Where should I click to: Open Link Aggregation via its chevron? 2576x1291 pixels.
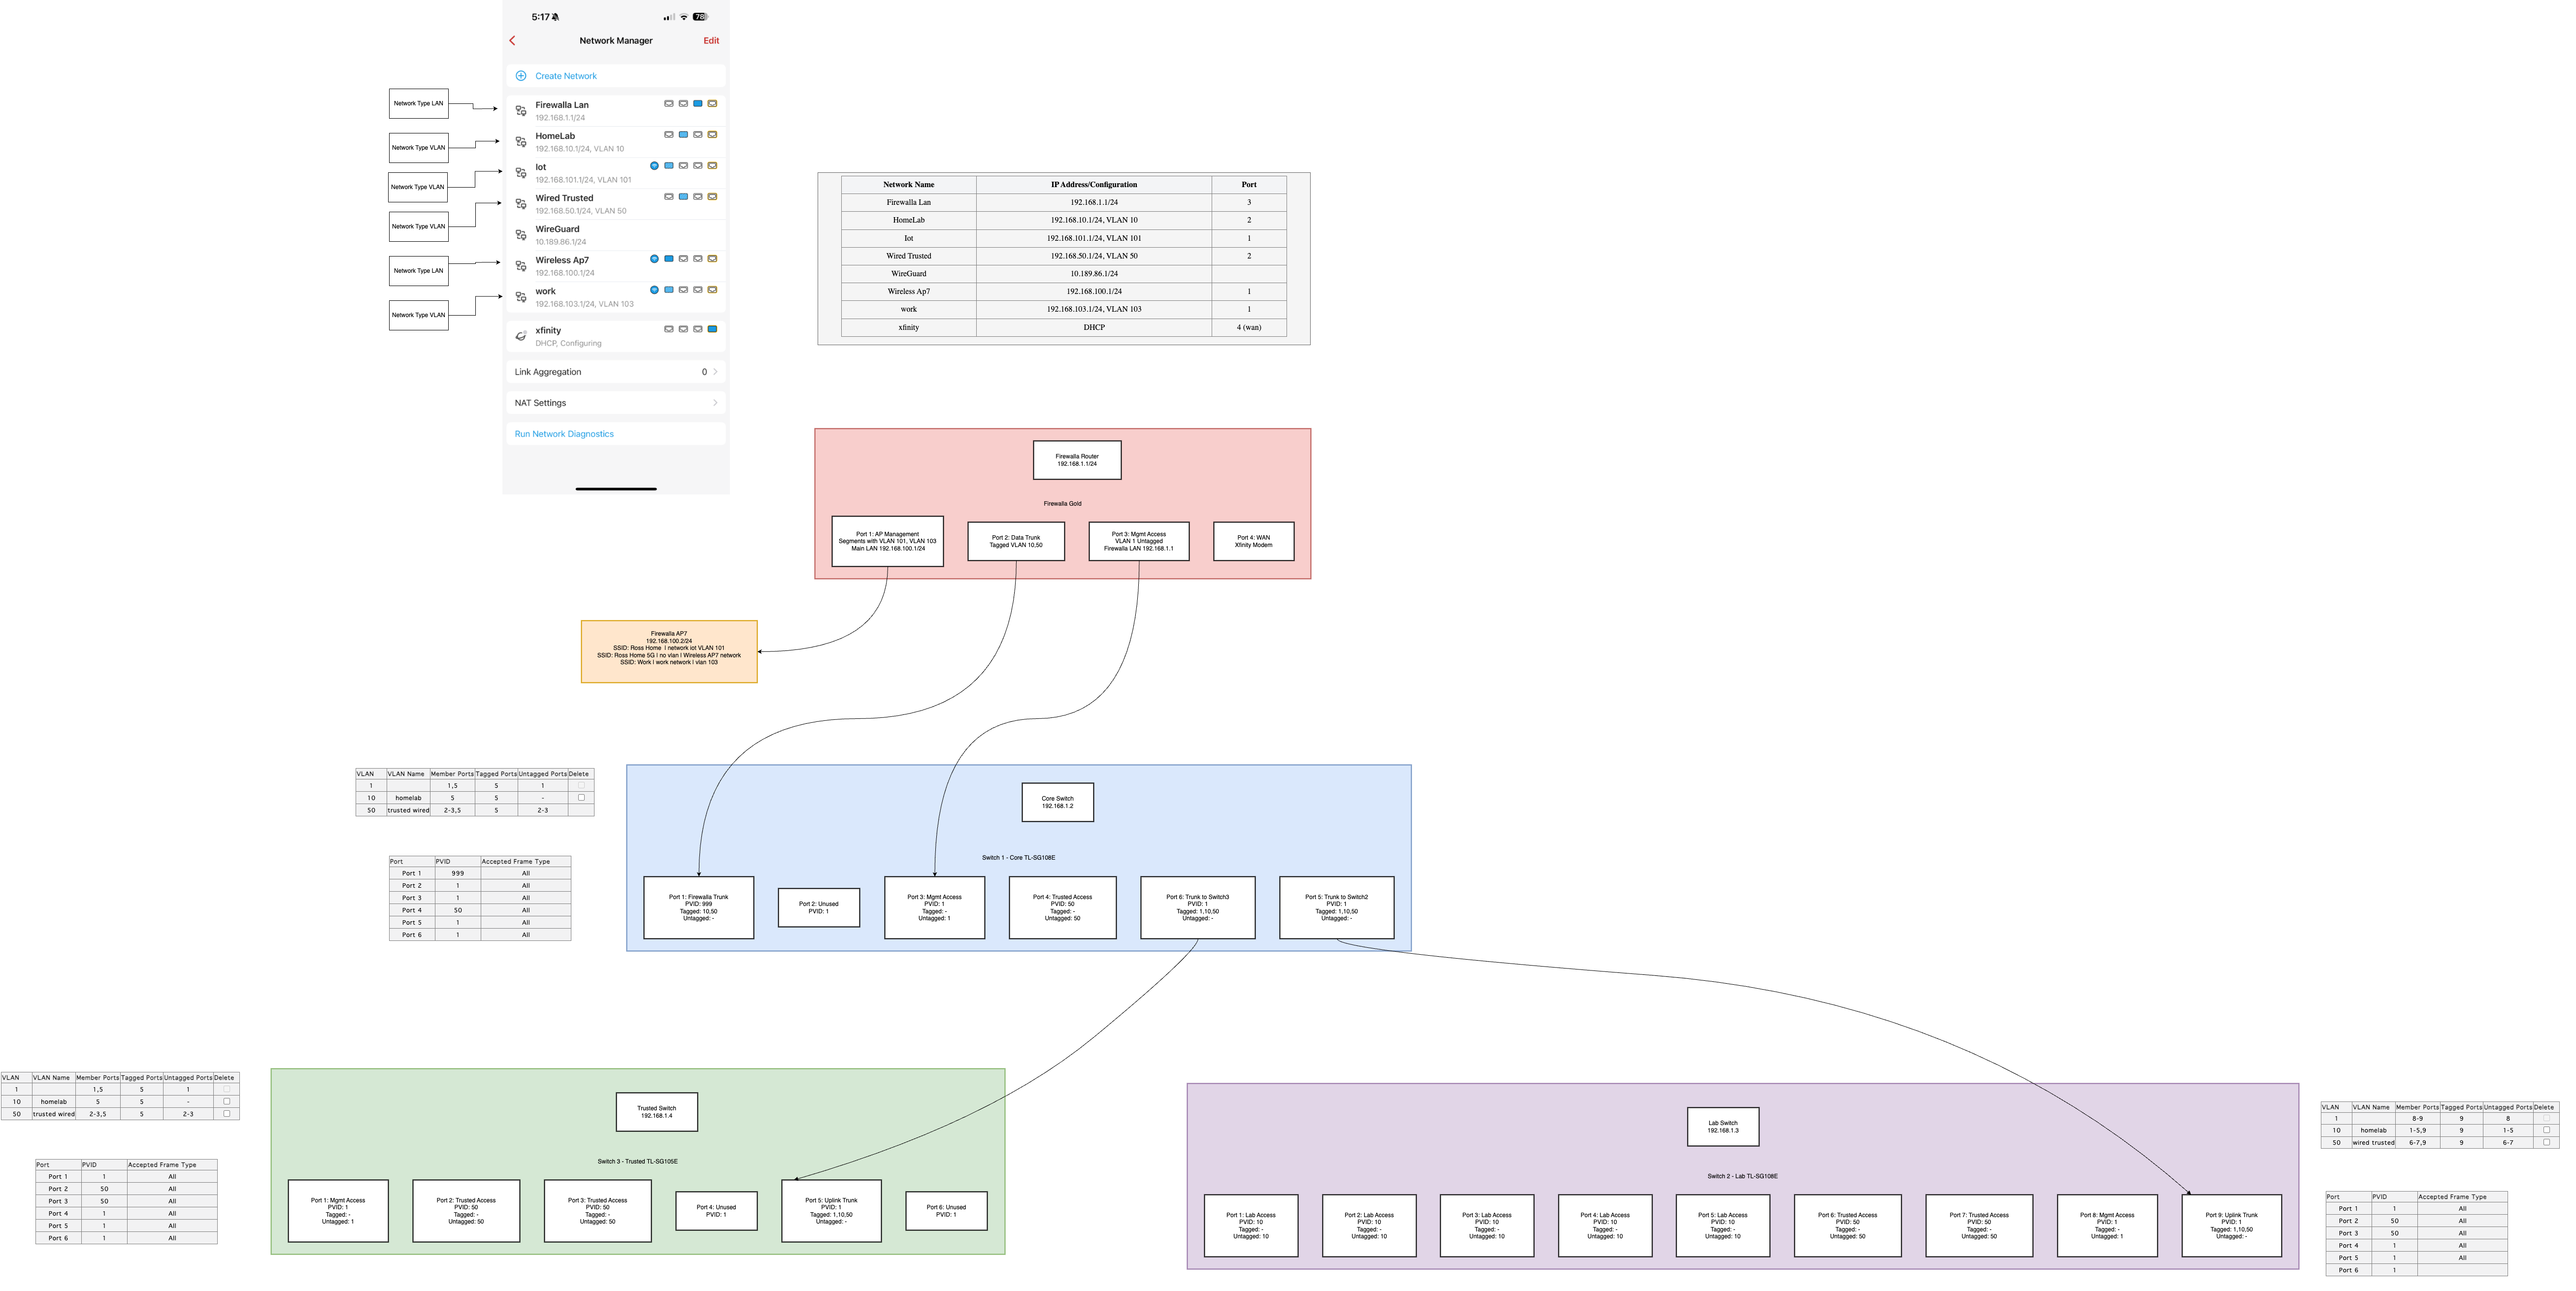tap(715, 372)
